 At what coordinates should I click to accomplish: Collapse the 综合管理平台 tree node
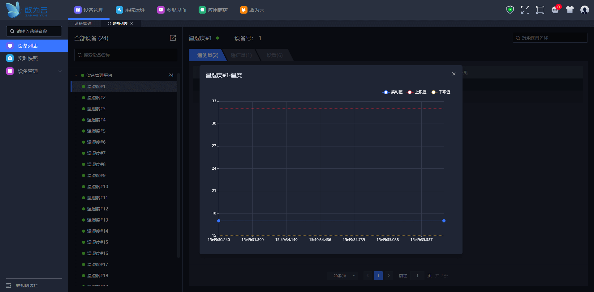[x=76, y=75]
